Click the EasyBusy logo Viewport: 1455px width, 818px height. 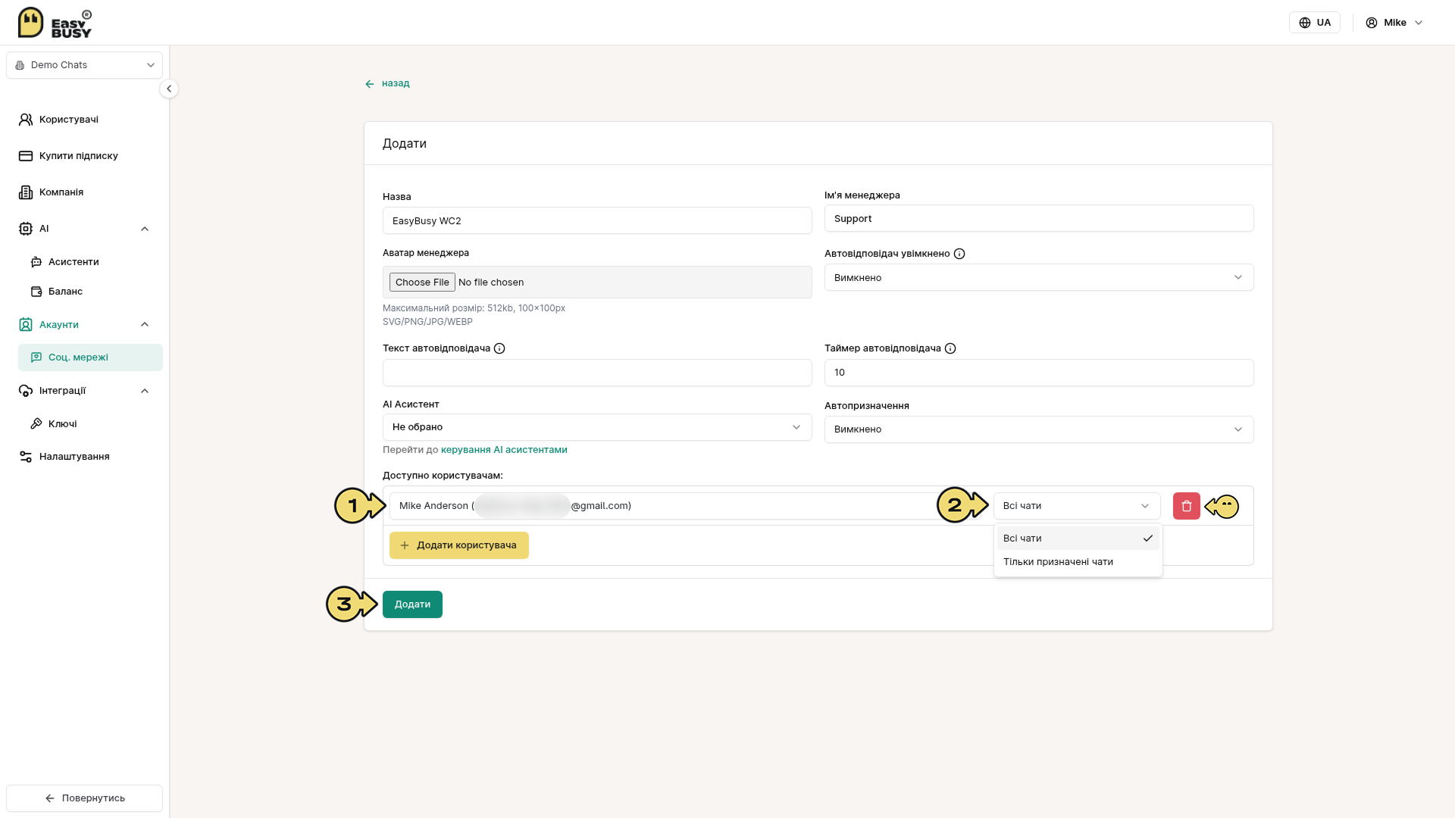coord(55,23)
